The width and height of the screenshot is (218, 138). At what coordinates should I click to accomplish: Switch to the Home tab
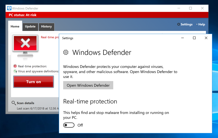pyautogui.click(x=15, y=26)
